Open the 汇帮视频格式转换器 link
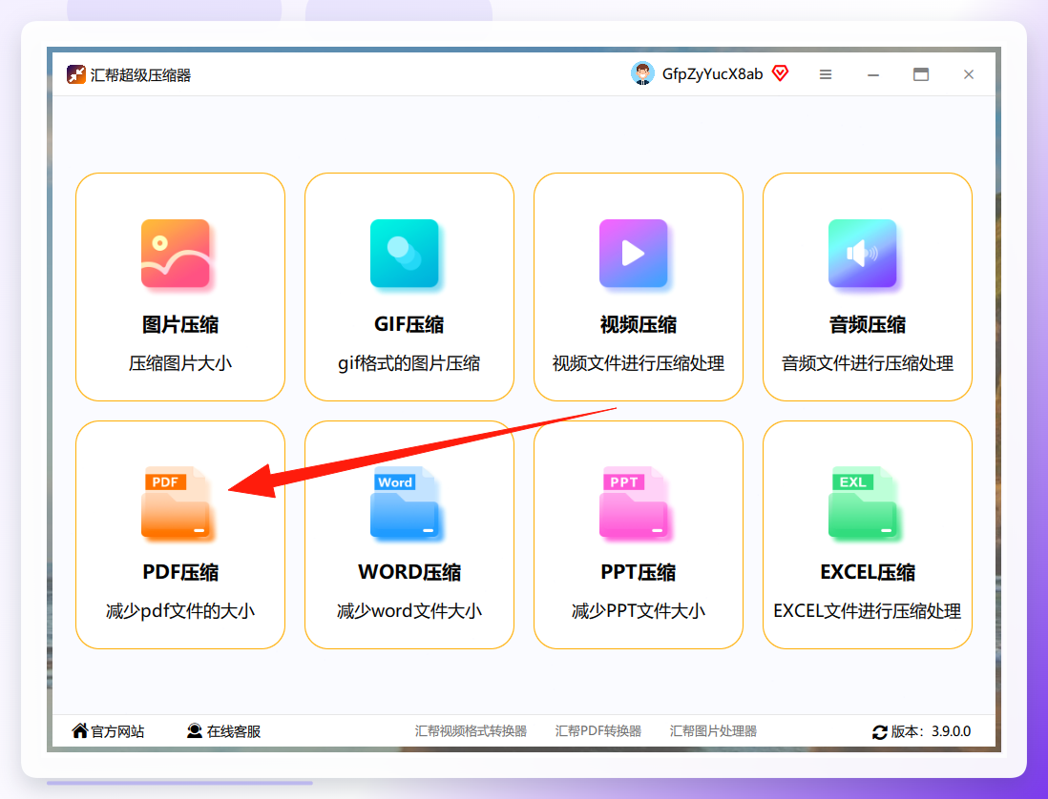Image resolution: width=1048 pixels, height=799 pixels. click(x=471, y=731)
